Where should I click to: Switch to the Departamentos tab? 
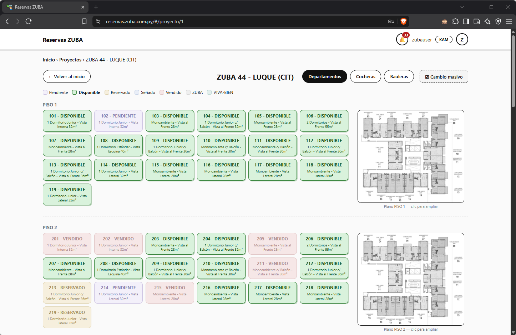tap(325, 76)
